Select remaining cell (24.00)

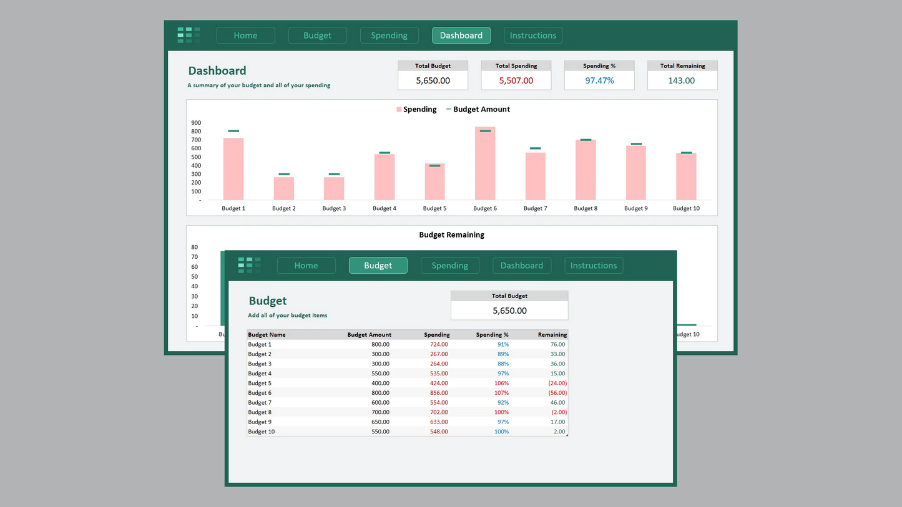(557, 383)
